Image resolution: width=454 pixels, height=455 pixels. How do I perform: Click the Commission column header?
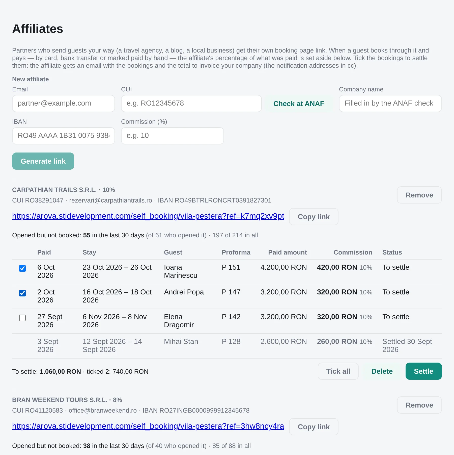tap(353, 252)
